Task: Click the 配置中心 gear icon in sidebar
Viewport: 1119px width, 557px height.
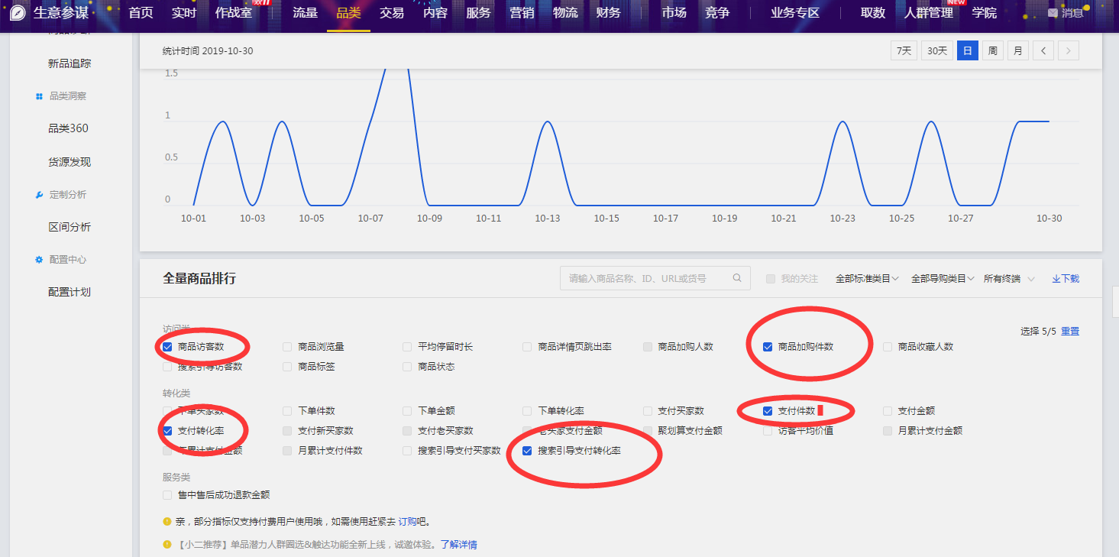Action: tap(39, 260)
